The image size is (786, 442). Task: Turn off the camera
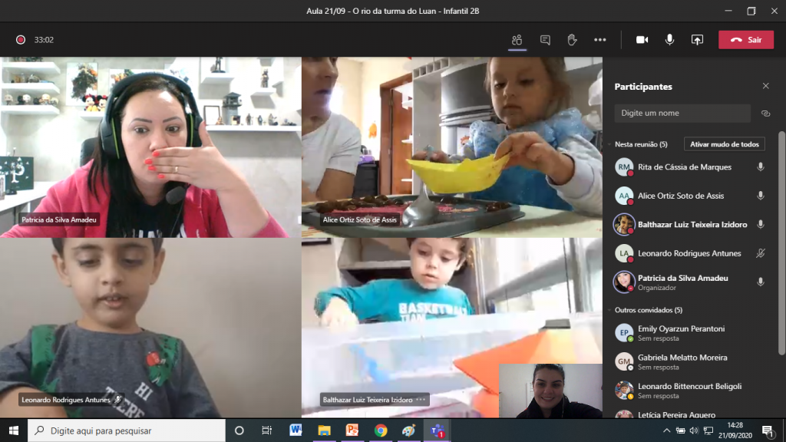(642, 40)
